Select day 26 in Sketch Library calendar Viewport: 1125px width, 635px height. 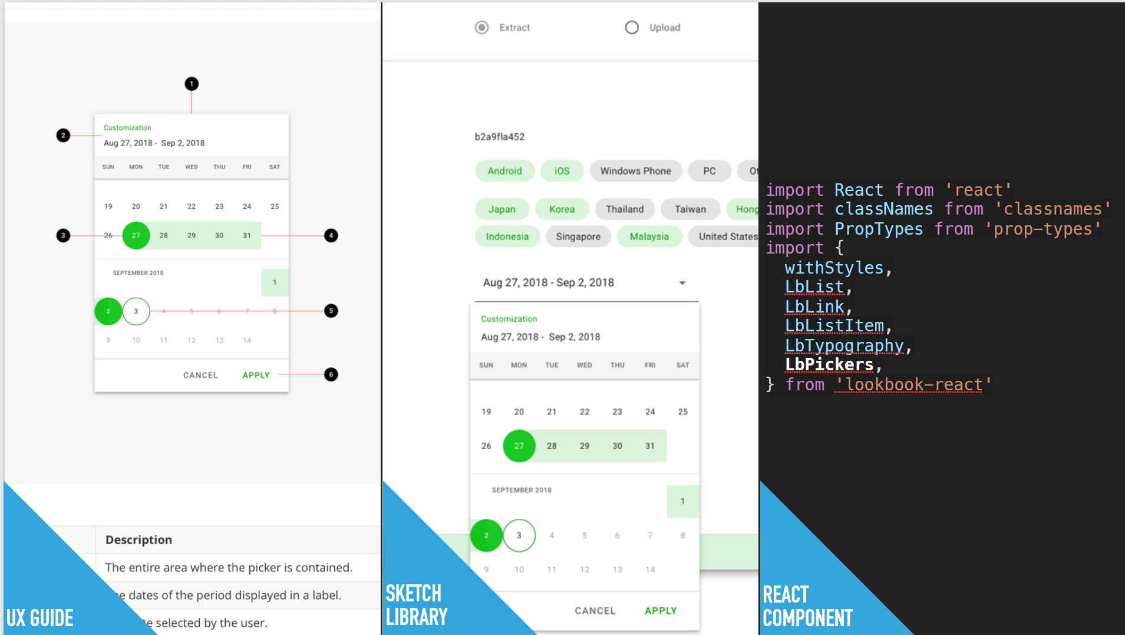pyautogui.click(x=486, y=446)
